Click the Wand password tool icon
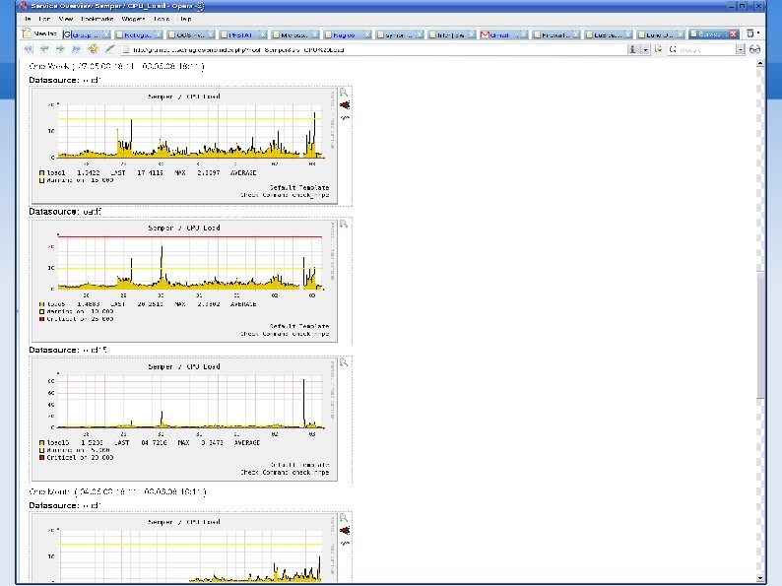The image size is (782, 586). click(x=109, y=49)
